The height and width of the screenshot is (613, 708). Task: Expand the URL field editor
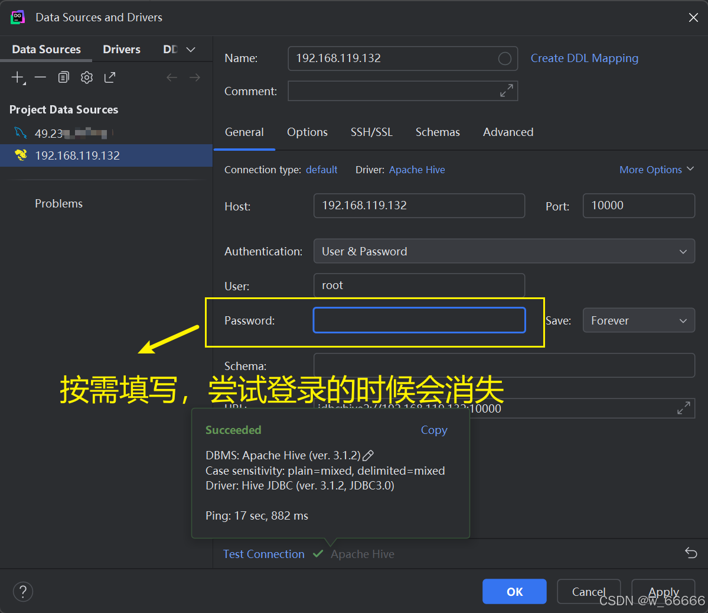tap(684, 408)
